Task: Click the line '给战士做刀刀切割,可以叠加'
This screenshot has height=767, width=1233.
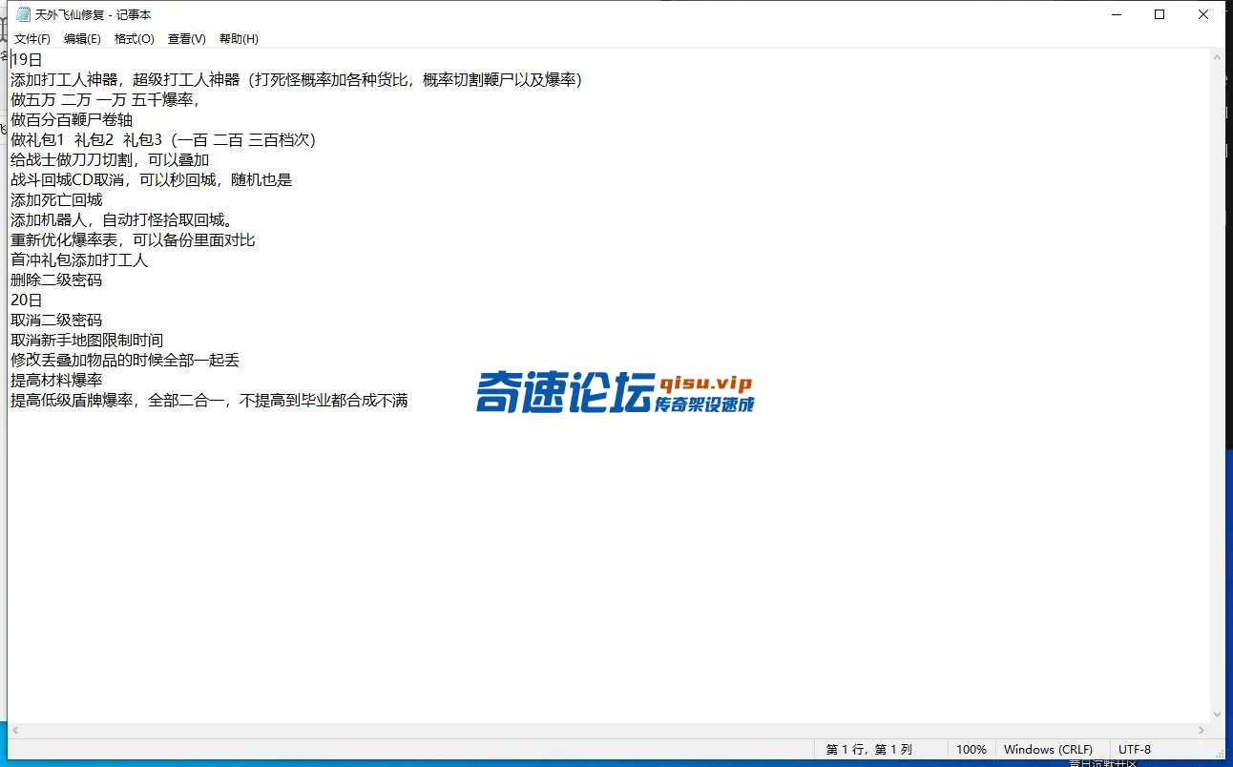Action: (x=110, y=159)
